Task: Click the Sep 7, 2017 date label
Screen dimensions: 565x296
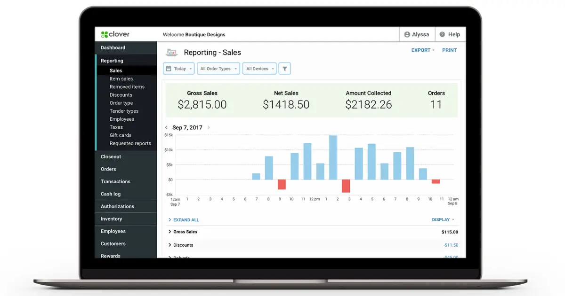Action: 187,127
